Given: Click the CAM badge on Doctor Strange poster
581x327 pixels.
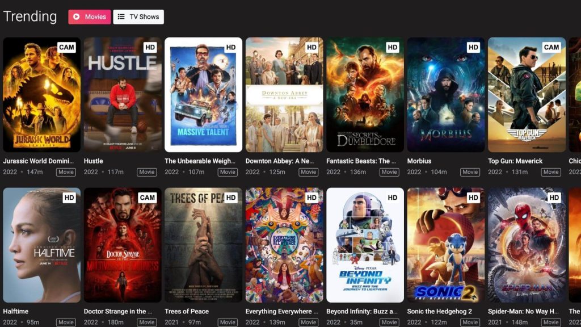Looking at the screenshot, I should point(148,198).
